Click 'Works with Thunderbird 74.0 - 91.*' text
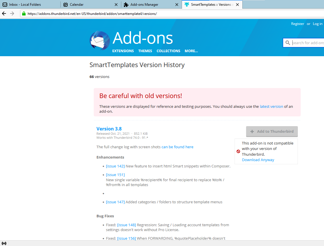This screenshot has height=246, width=324. tap(122, 138)
